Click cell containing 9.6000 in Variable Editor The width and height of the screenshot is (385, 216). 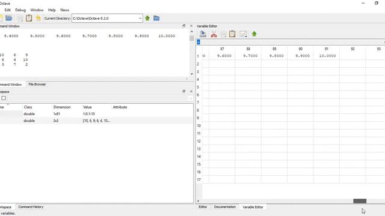pyautogui.click(x=222, y=56)
